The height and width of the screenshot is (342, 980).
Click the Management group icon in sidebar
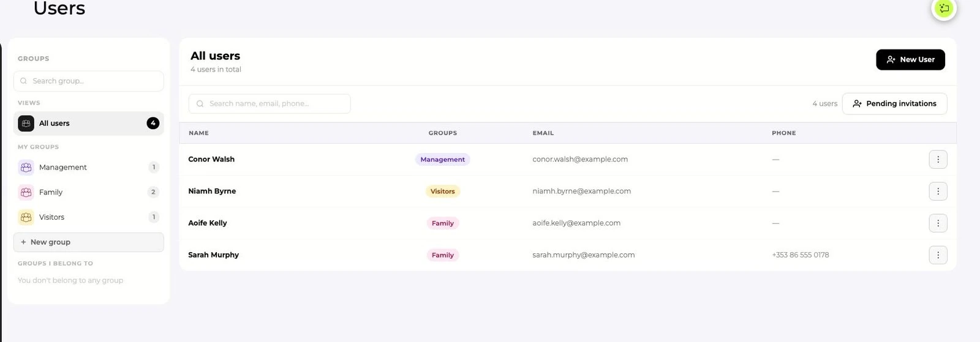point(26,168)
